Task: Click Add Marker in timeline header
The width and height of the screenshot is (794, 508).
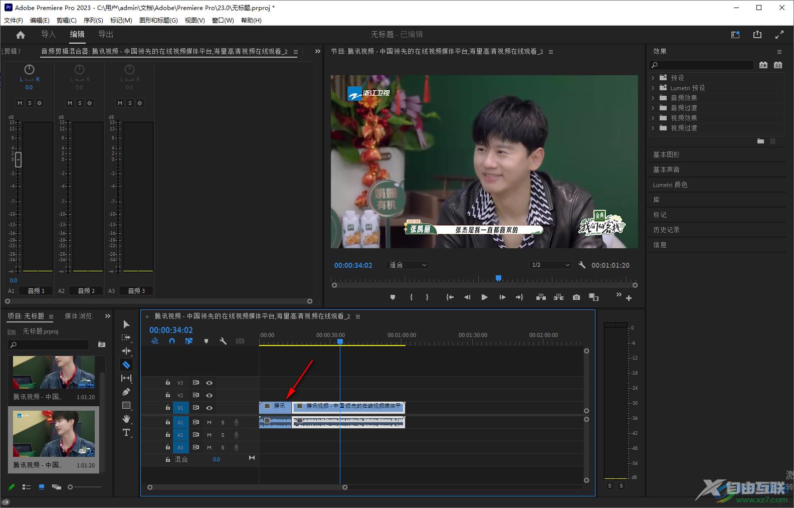Action: 206,341
